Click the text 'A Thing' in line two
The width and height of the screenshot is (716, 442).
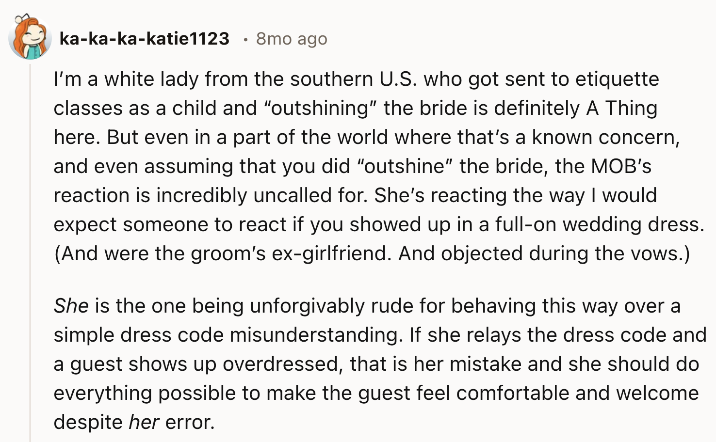coord(622,108)
